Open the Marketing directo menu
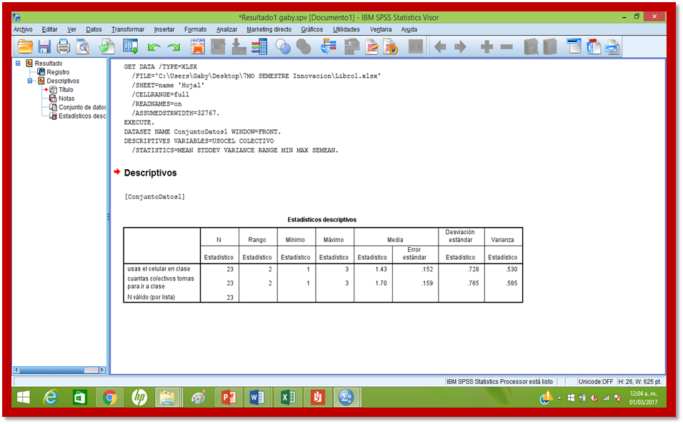Screen dimensions: 683x424 point(269,29)
